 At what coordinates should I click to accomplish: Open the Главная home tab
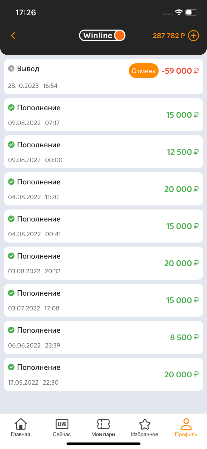click(x=20, y=428)
